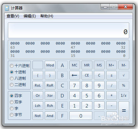The height and width of the screenshot is (129, 138).
Task: Click the reciprocal 1/x key
Action: (124, 95)
